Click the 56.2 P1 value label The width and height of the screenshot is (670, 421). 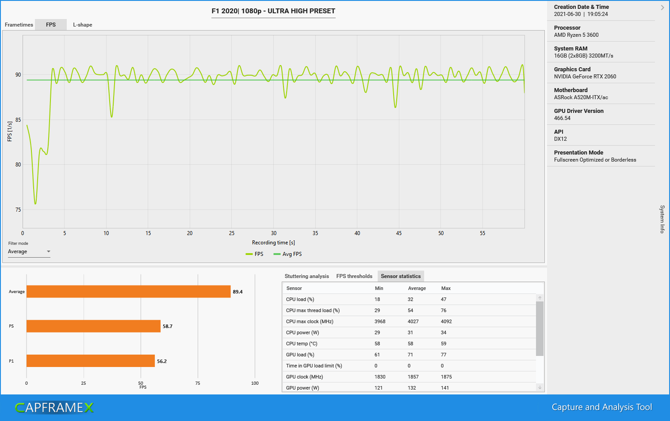pos(162,361)
